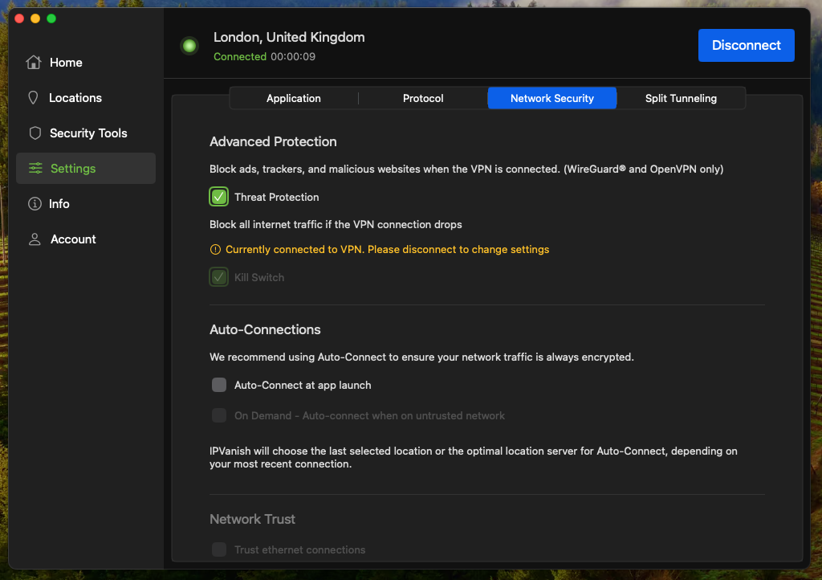Click the Locations pin icon
Screen dimensions: 822x580
tap(33, 97)
